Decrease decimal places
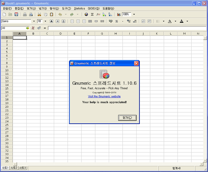Screen dimensions: 208x172 (135, 21)
